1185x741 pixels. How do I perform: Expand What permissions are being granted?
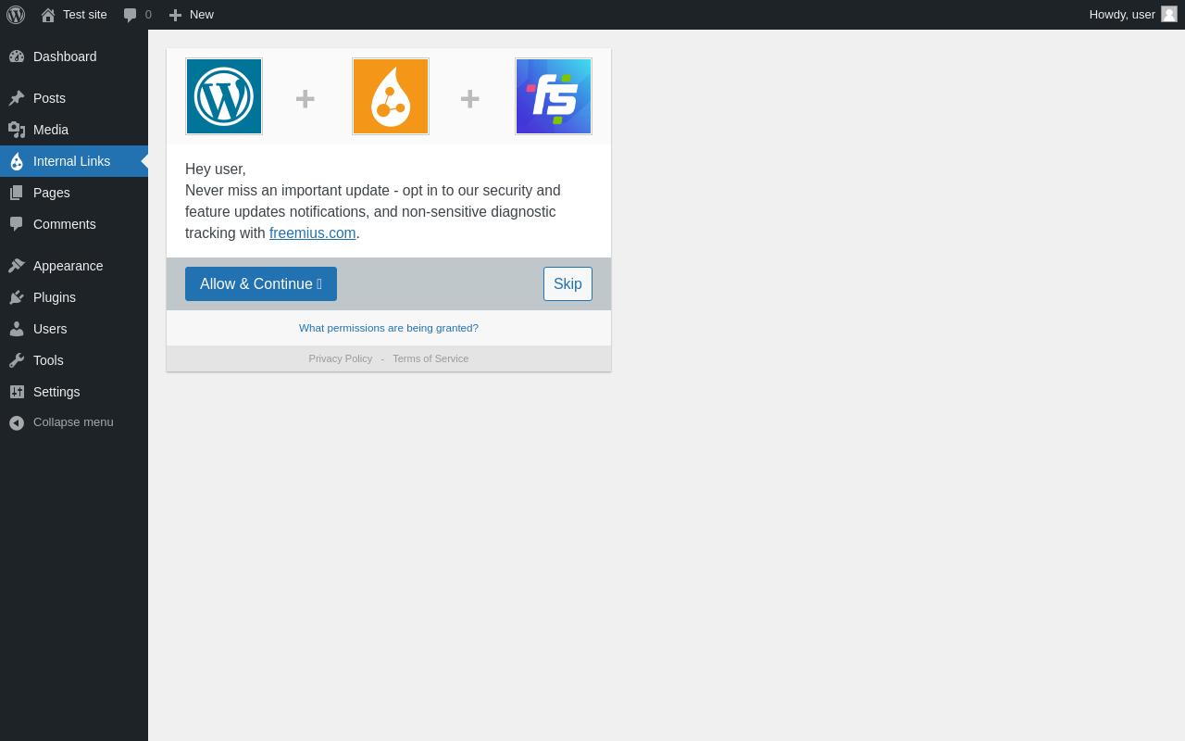[x=389, y=328]
